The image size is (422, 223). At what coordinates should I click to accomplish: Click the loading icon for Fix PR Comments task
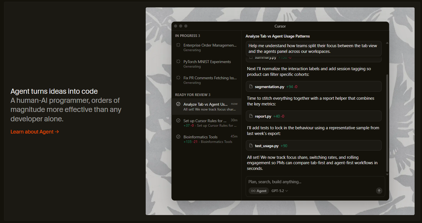pos(178,78)
